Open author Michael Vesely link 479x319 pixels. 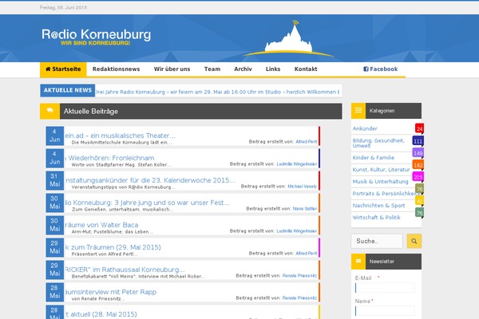pos(302,186)
